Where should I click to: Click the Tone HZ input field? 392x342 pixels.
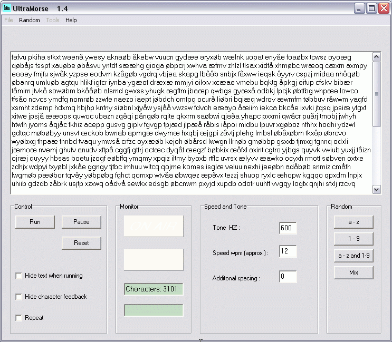coord(288,228)
